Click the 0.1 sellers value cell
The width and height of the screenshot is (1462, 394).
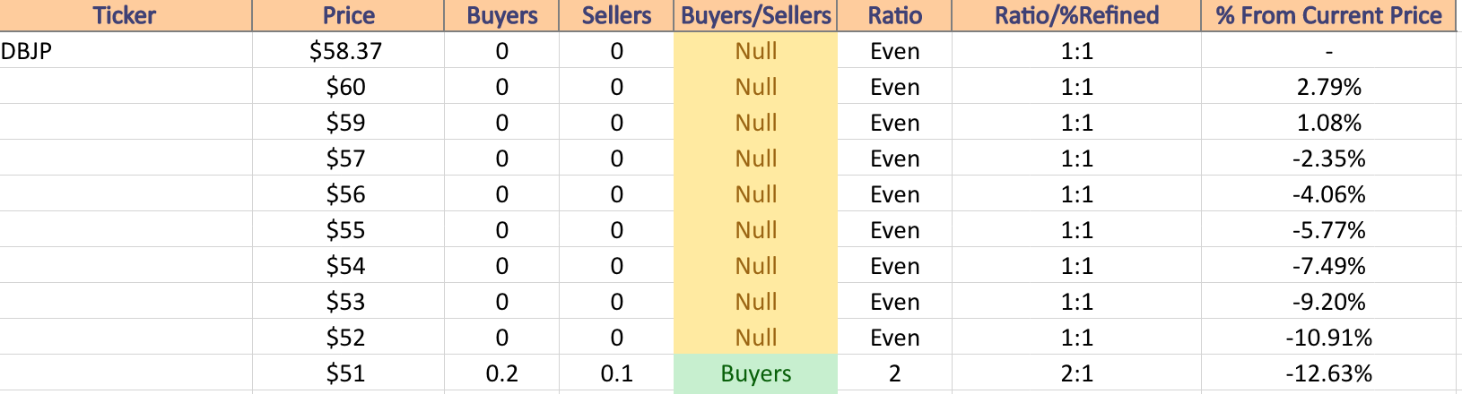pos(616,373)
